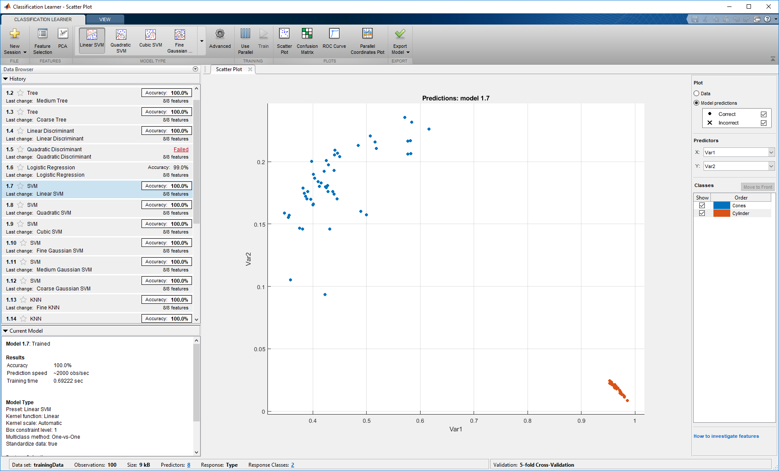This screenshot has height=471, width=779.
Task: Click the Switch Windows icon
Action: click(757, 19)
